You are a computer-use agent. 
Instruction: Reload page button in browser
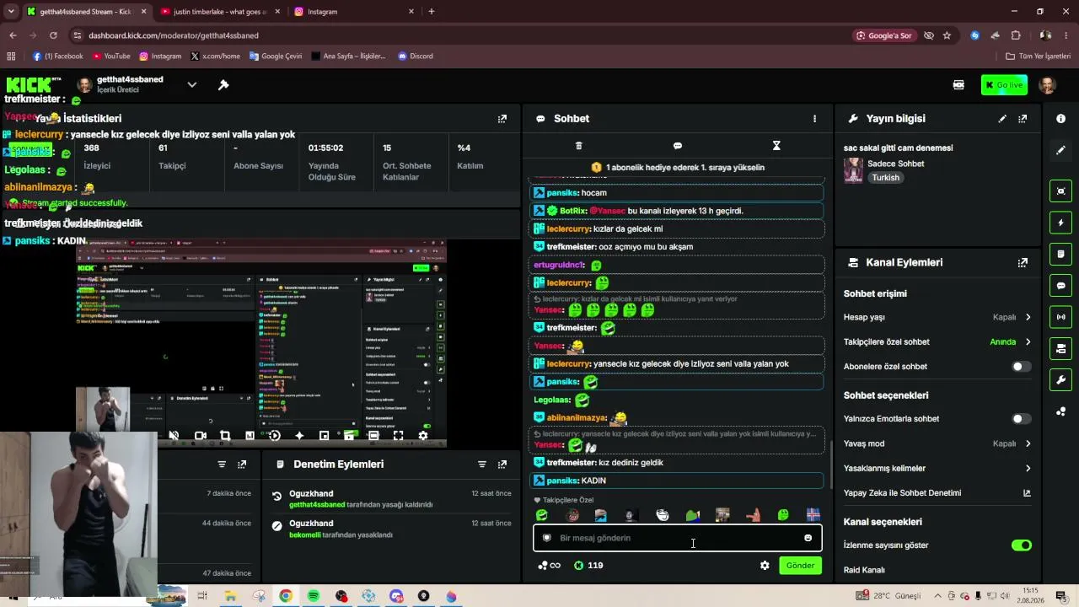point(53,35)
